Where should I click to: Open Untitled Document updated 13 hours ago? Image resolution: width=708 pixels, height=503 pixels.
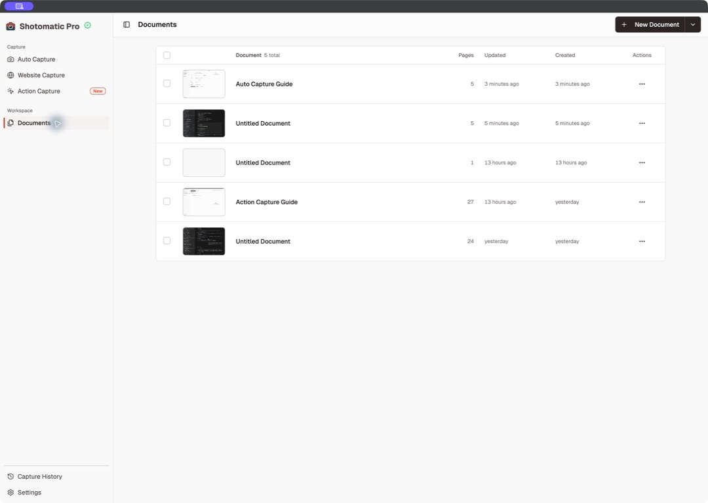click(263, 162)
